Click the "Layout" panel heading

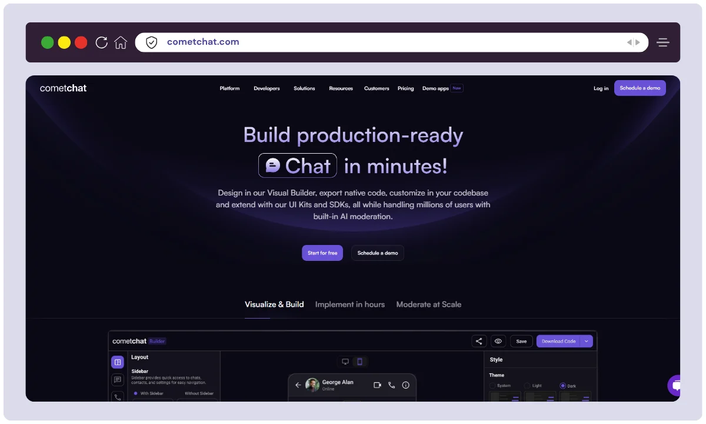[x=139, y=357]
